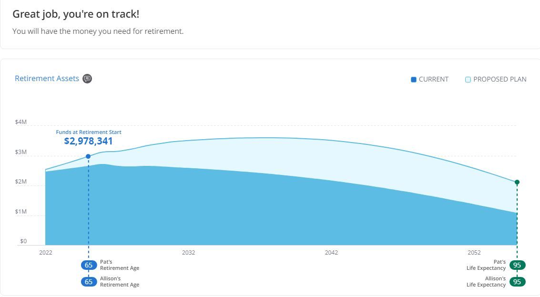Screen dimensions: 540x297
Task: Click Pat's Retirement Age text label
Action: click(x=120, y=265)
